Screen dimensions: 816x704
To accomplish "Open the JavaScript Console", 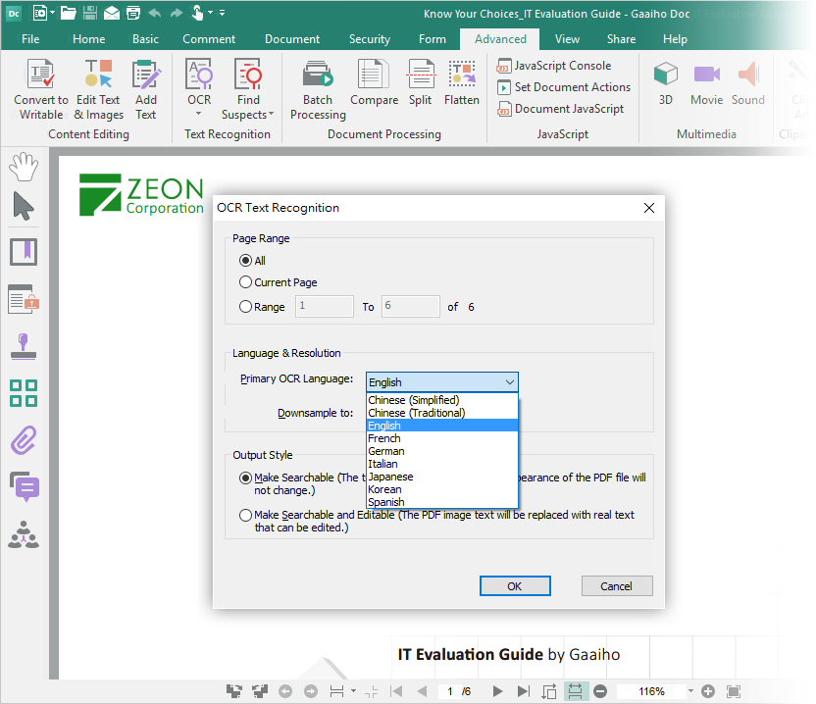I will 554,66.
